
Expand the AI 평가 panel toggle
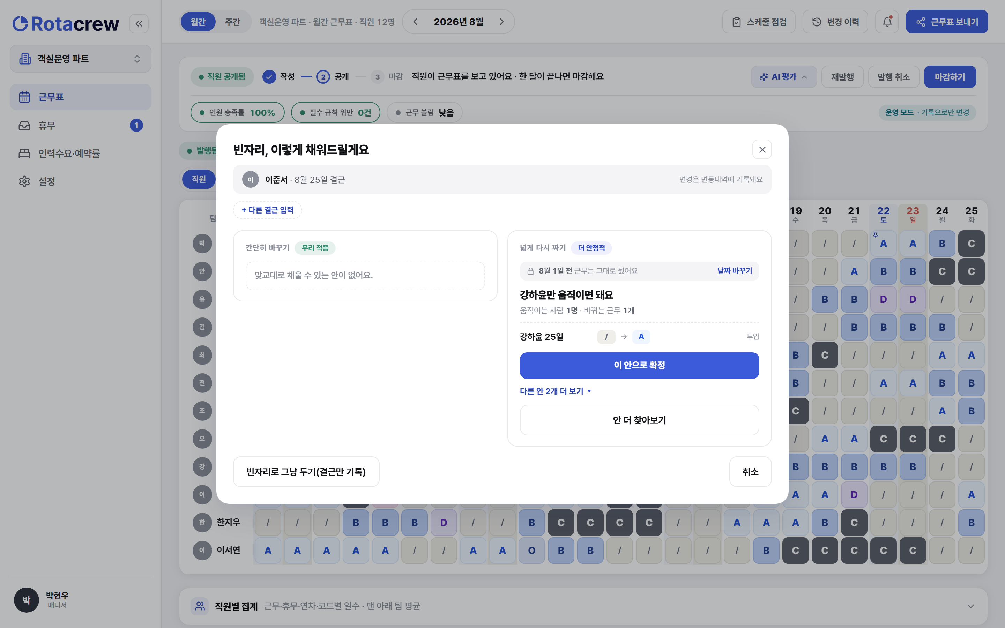coord(784,77)
